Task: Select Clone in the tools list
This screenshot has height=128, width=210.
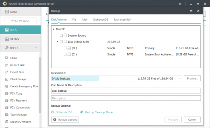Action: 14,58
